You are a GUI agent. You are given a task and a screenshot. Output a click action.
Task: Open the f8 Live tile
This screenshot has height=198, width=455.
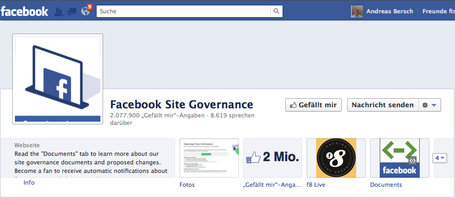tap(336, 157)
